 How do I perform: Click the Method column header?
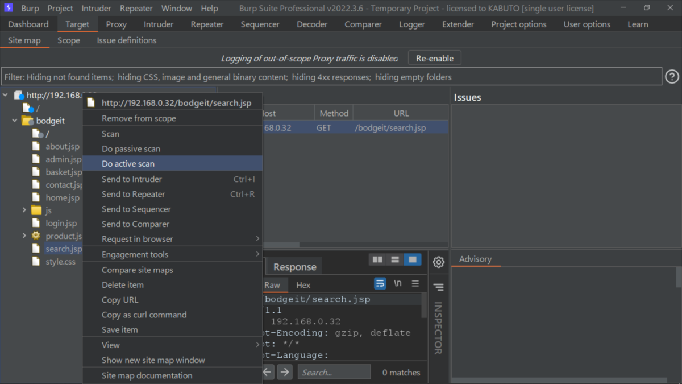click(x=334, y=113)
